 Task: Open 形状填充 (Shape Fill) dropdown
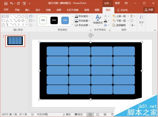[x=82, y=16]
